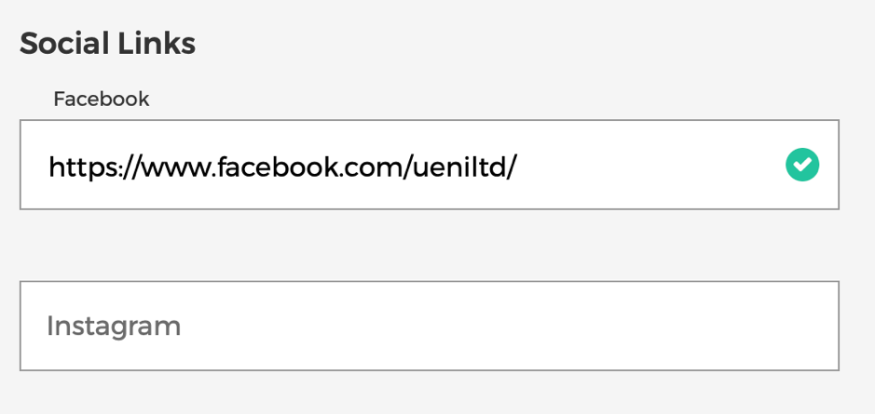875x414 pixels.
Task: Click the gap between Facebook and Instagram fields
Action: 430,246
